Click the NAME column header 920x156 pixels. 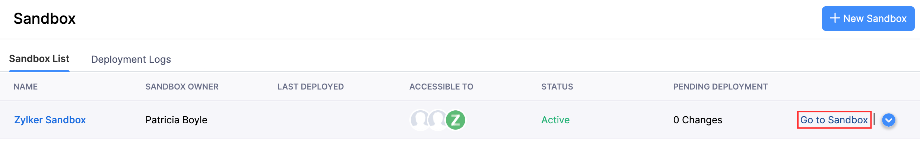pos(25,87)
